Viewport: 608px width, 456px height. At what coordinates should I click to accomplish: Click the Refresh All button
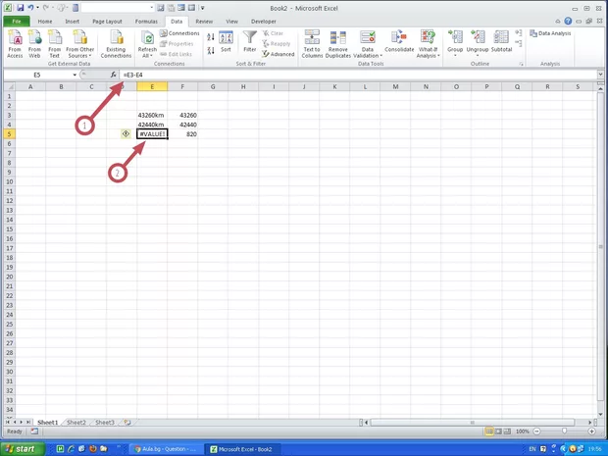coord(147,44)
